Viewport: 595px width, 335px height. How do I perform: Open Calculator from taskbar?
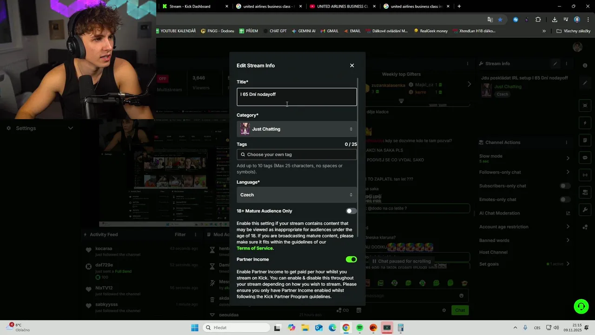pyautogui.click(x=400, y=328)
